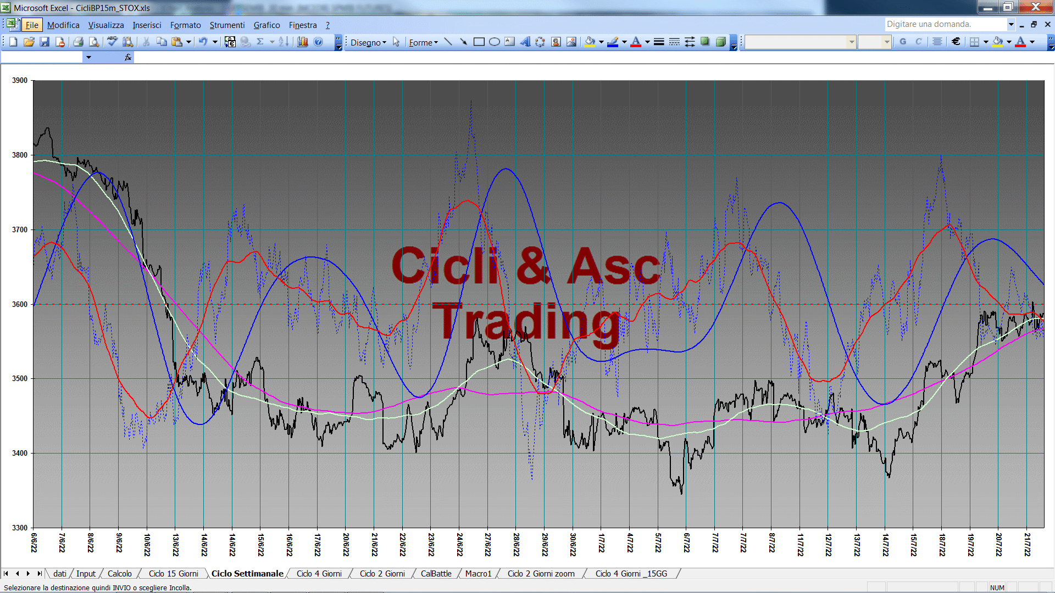Click the Copy icon
Screen dimensions: 1055x593
click(x=162, y=42)
